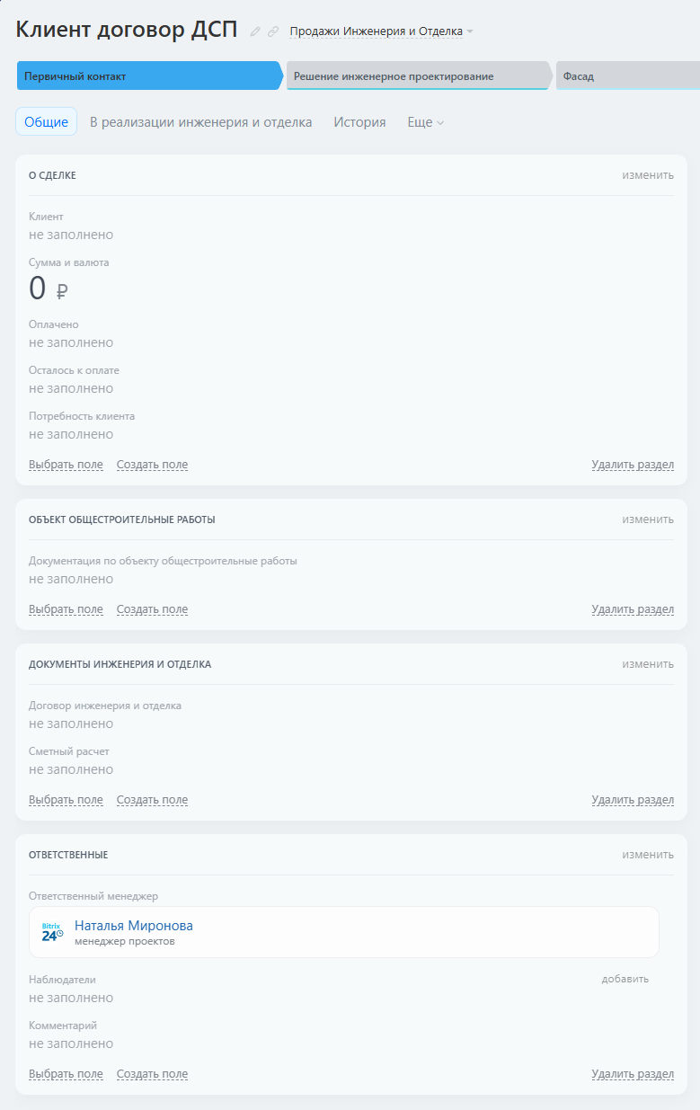
Task: Open the Продажи Инженерия и Отделка funnel dropdown
Action: click(x=381, y=31)
